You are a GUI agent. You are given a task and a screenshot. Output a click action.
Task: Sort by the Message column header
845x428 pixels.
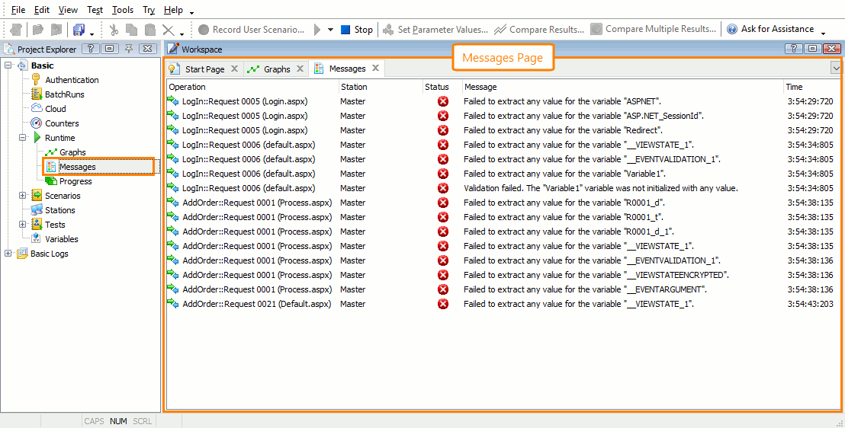pos(622,87)
